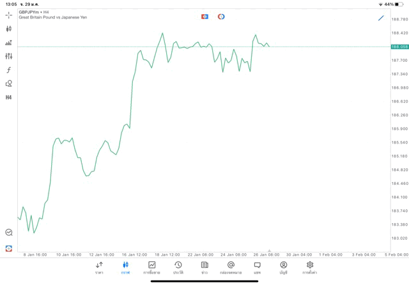Select the crosshair tool in left sidebar
409x285 pixels.
click(9, 15)
